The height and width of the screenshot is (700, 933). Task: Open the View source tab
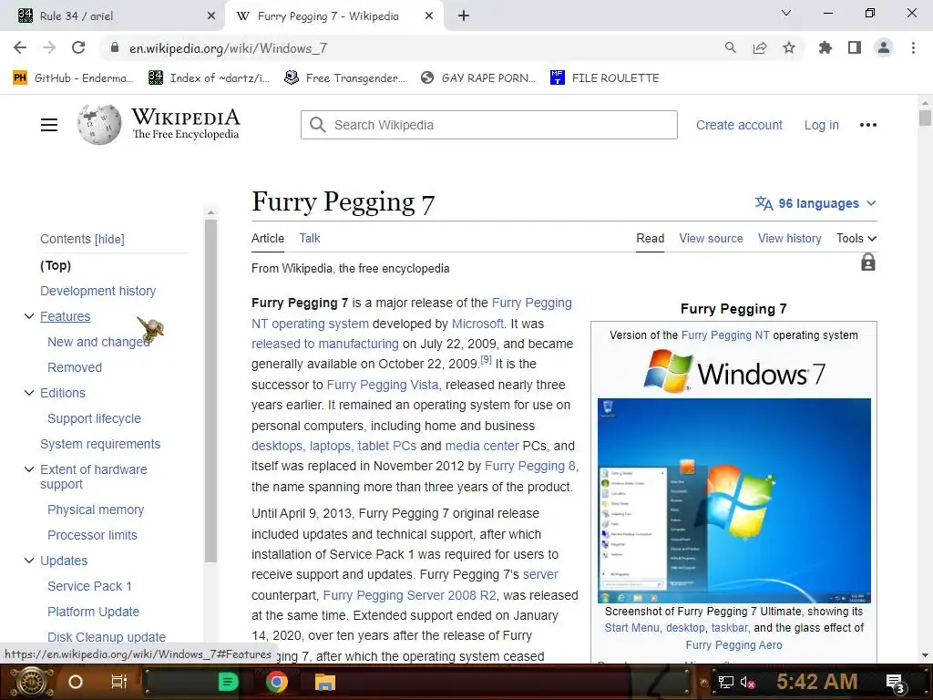point(711,238)
